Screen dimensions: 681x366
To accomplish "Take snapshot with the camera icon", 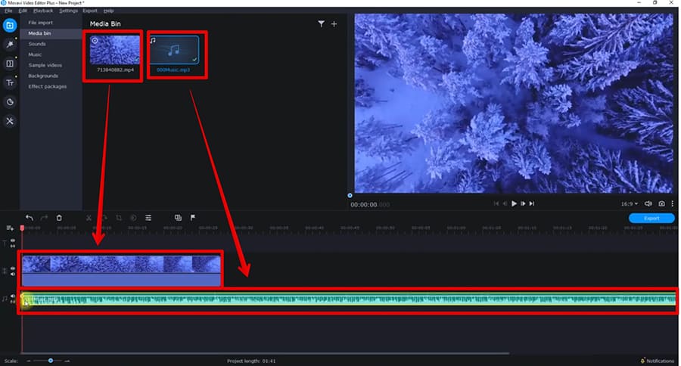I will (661, 203).
